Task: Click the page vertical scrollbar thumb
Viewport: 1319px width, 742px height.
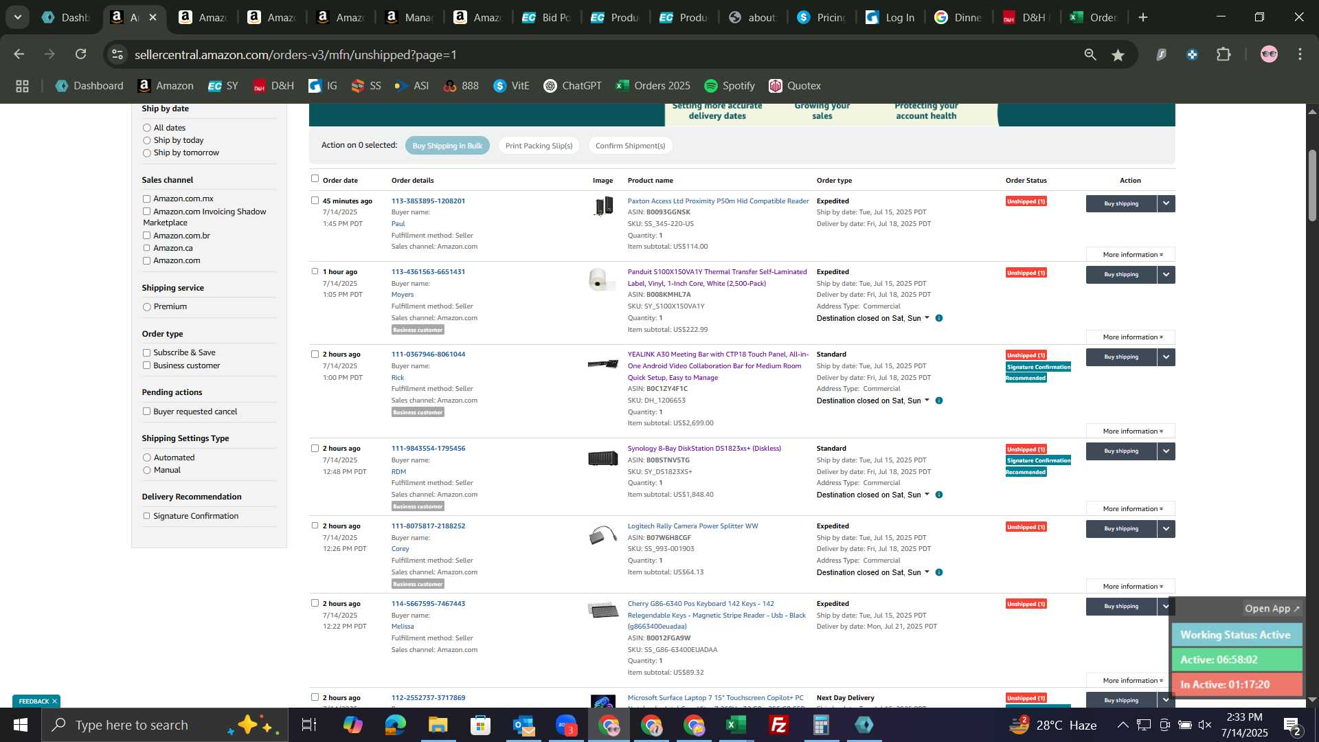Action: [1311, 185]
